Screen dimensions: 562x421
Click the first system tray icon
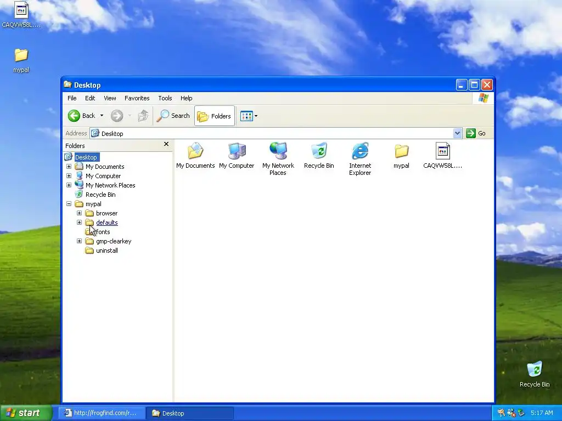pyautogui.click(x=501, y=413)
